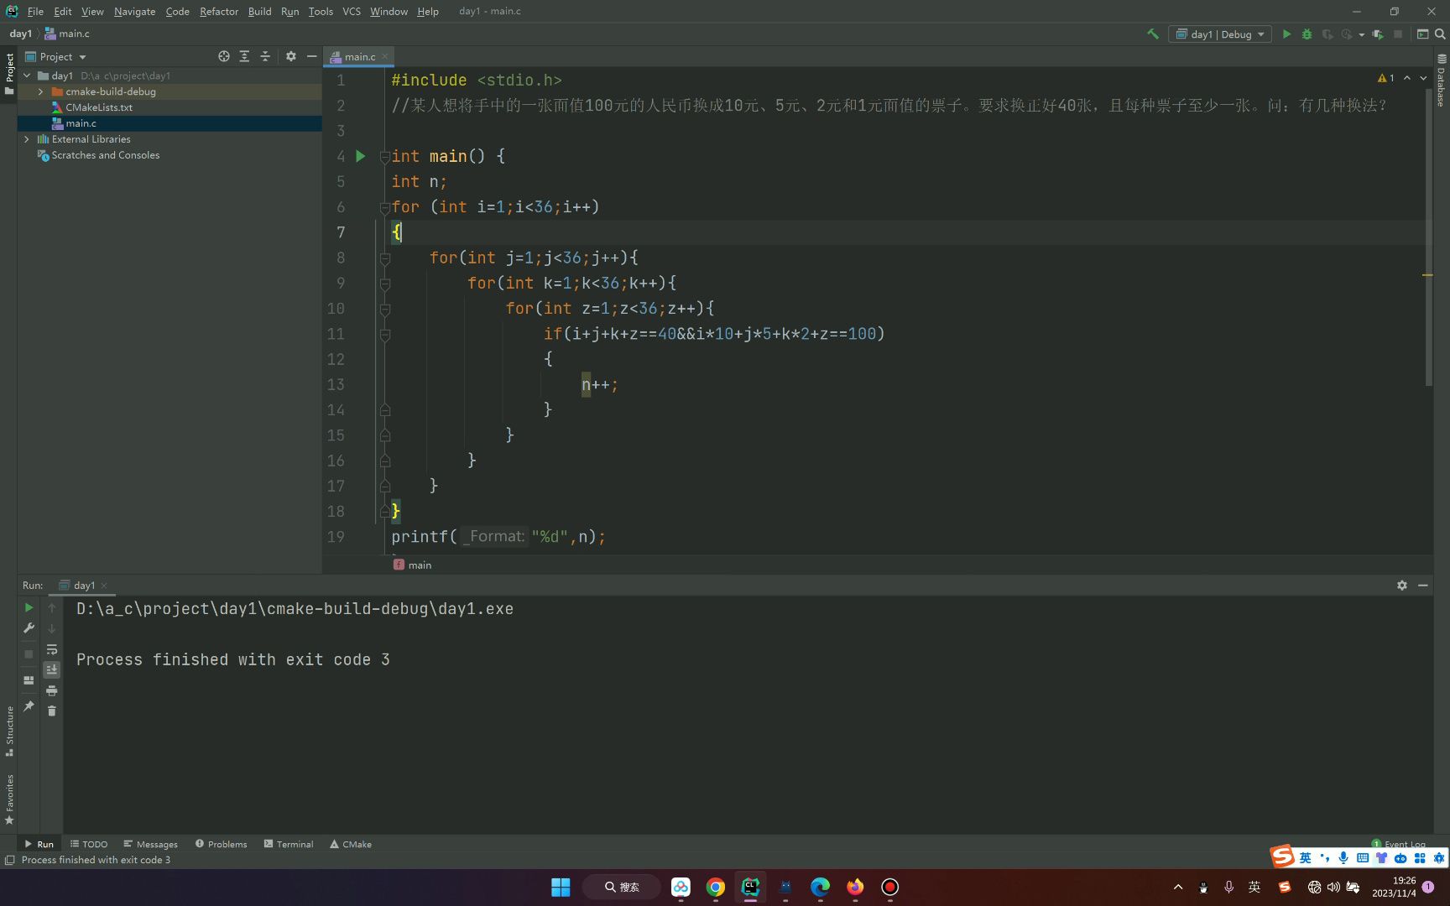Click the Run with Coverage icon
Screen dimensions: 1450x906
[x=1327, y=34]
